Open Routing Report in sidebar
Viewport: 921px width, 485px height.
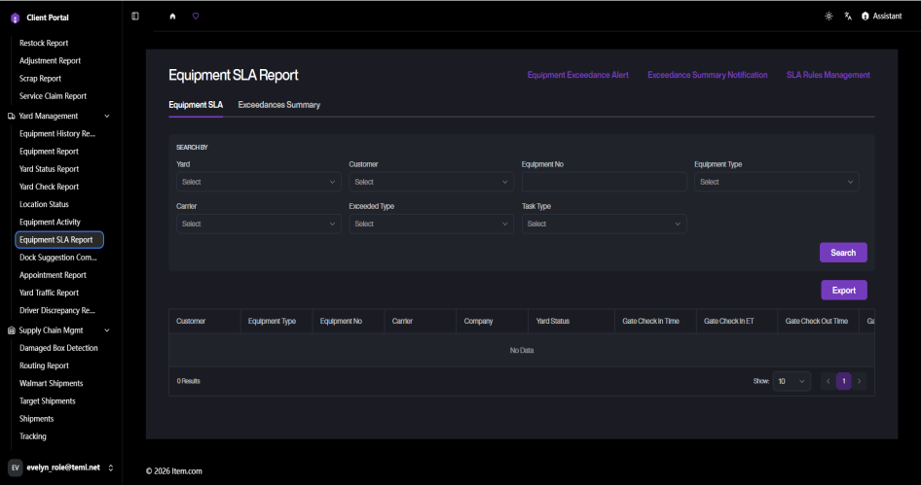(44, 366)
